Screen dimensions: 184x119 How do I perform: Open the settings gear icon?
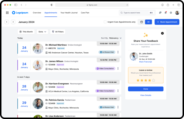(171, 13)
